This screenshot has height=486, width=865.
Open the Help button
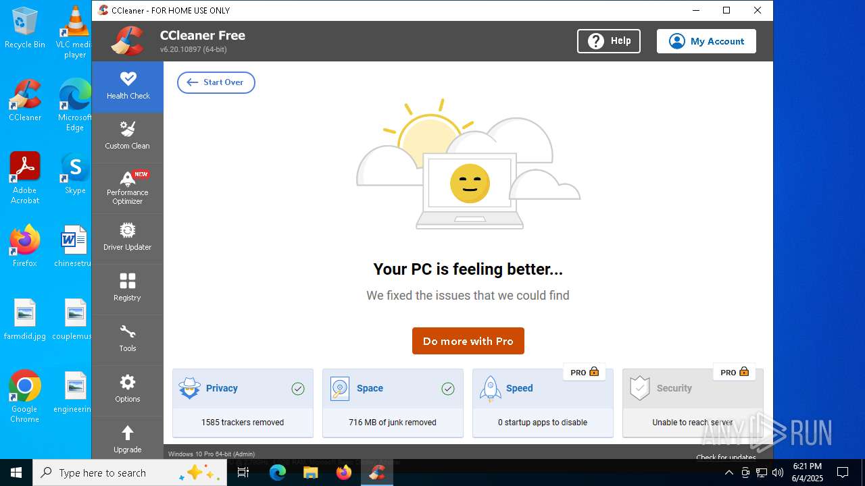click(x=609, y=41)
